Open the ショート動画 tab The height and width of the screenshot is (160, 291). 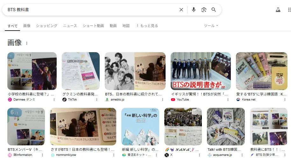tap(93, 26)
